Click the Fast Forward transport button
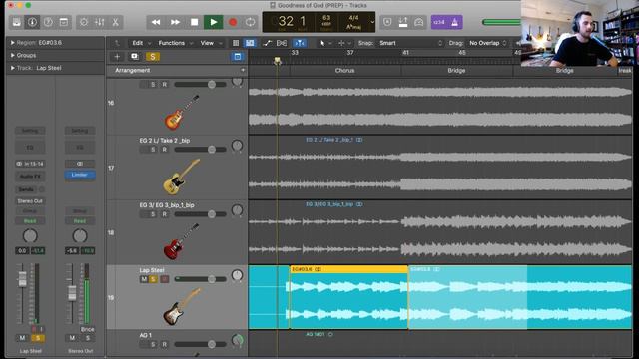Screen dimensions: 639x359 coord(175,22)
